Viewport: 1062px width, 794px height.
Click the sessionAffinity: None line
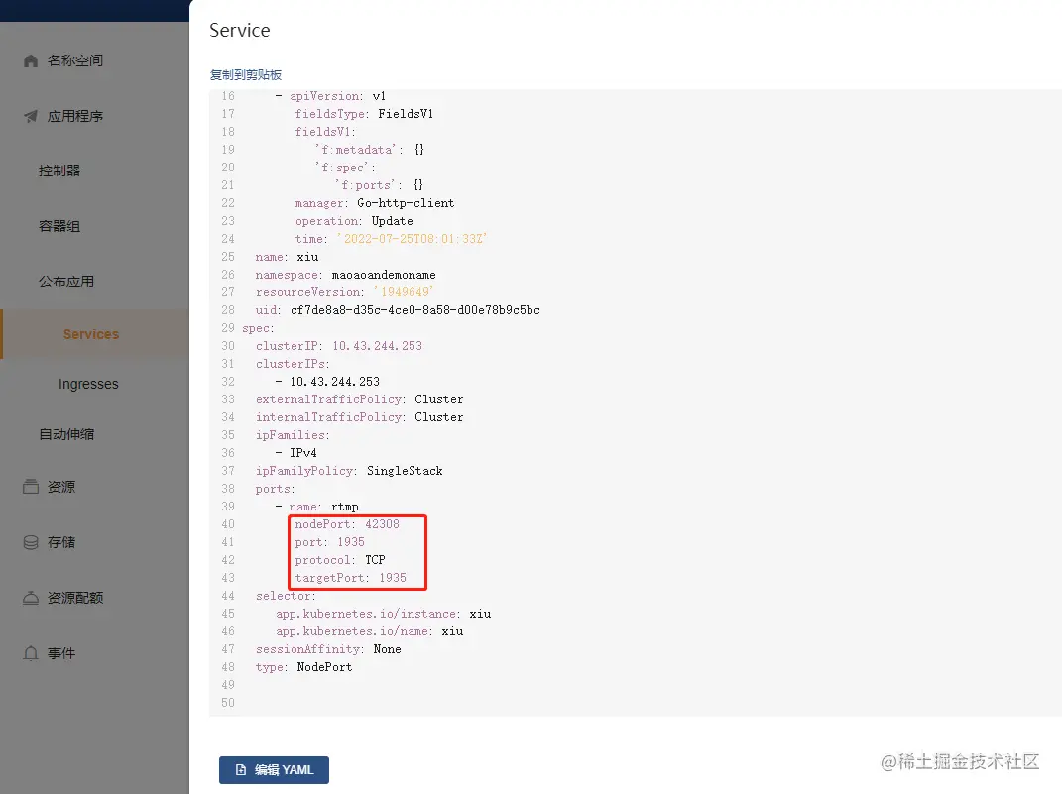point(328,649)
